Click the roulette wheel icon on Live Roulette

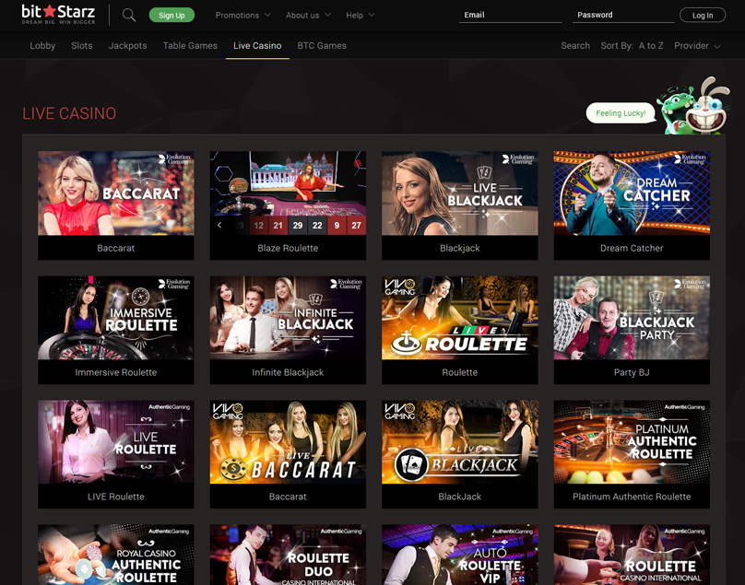click(406, 344)
